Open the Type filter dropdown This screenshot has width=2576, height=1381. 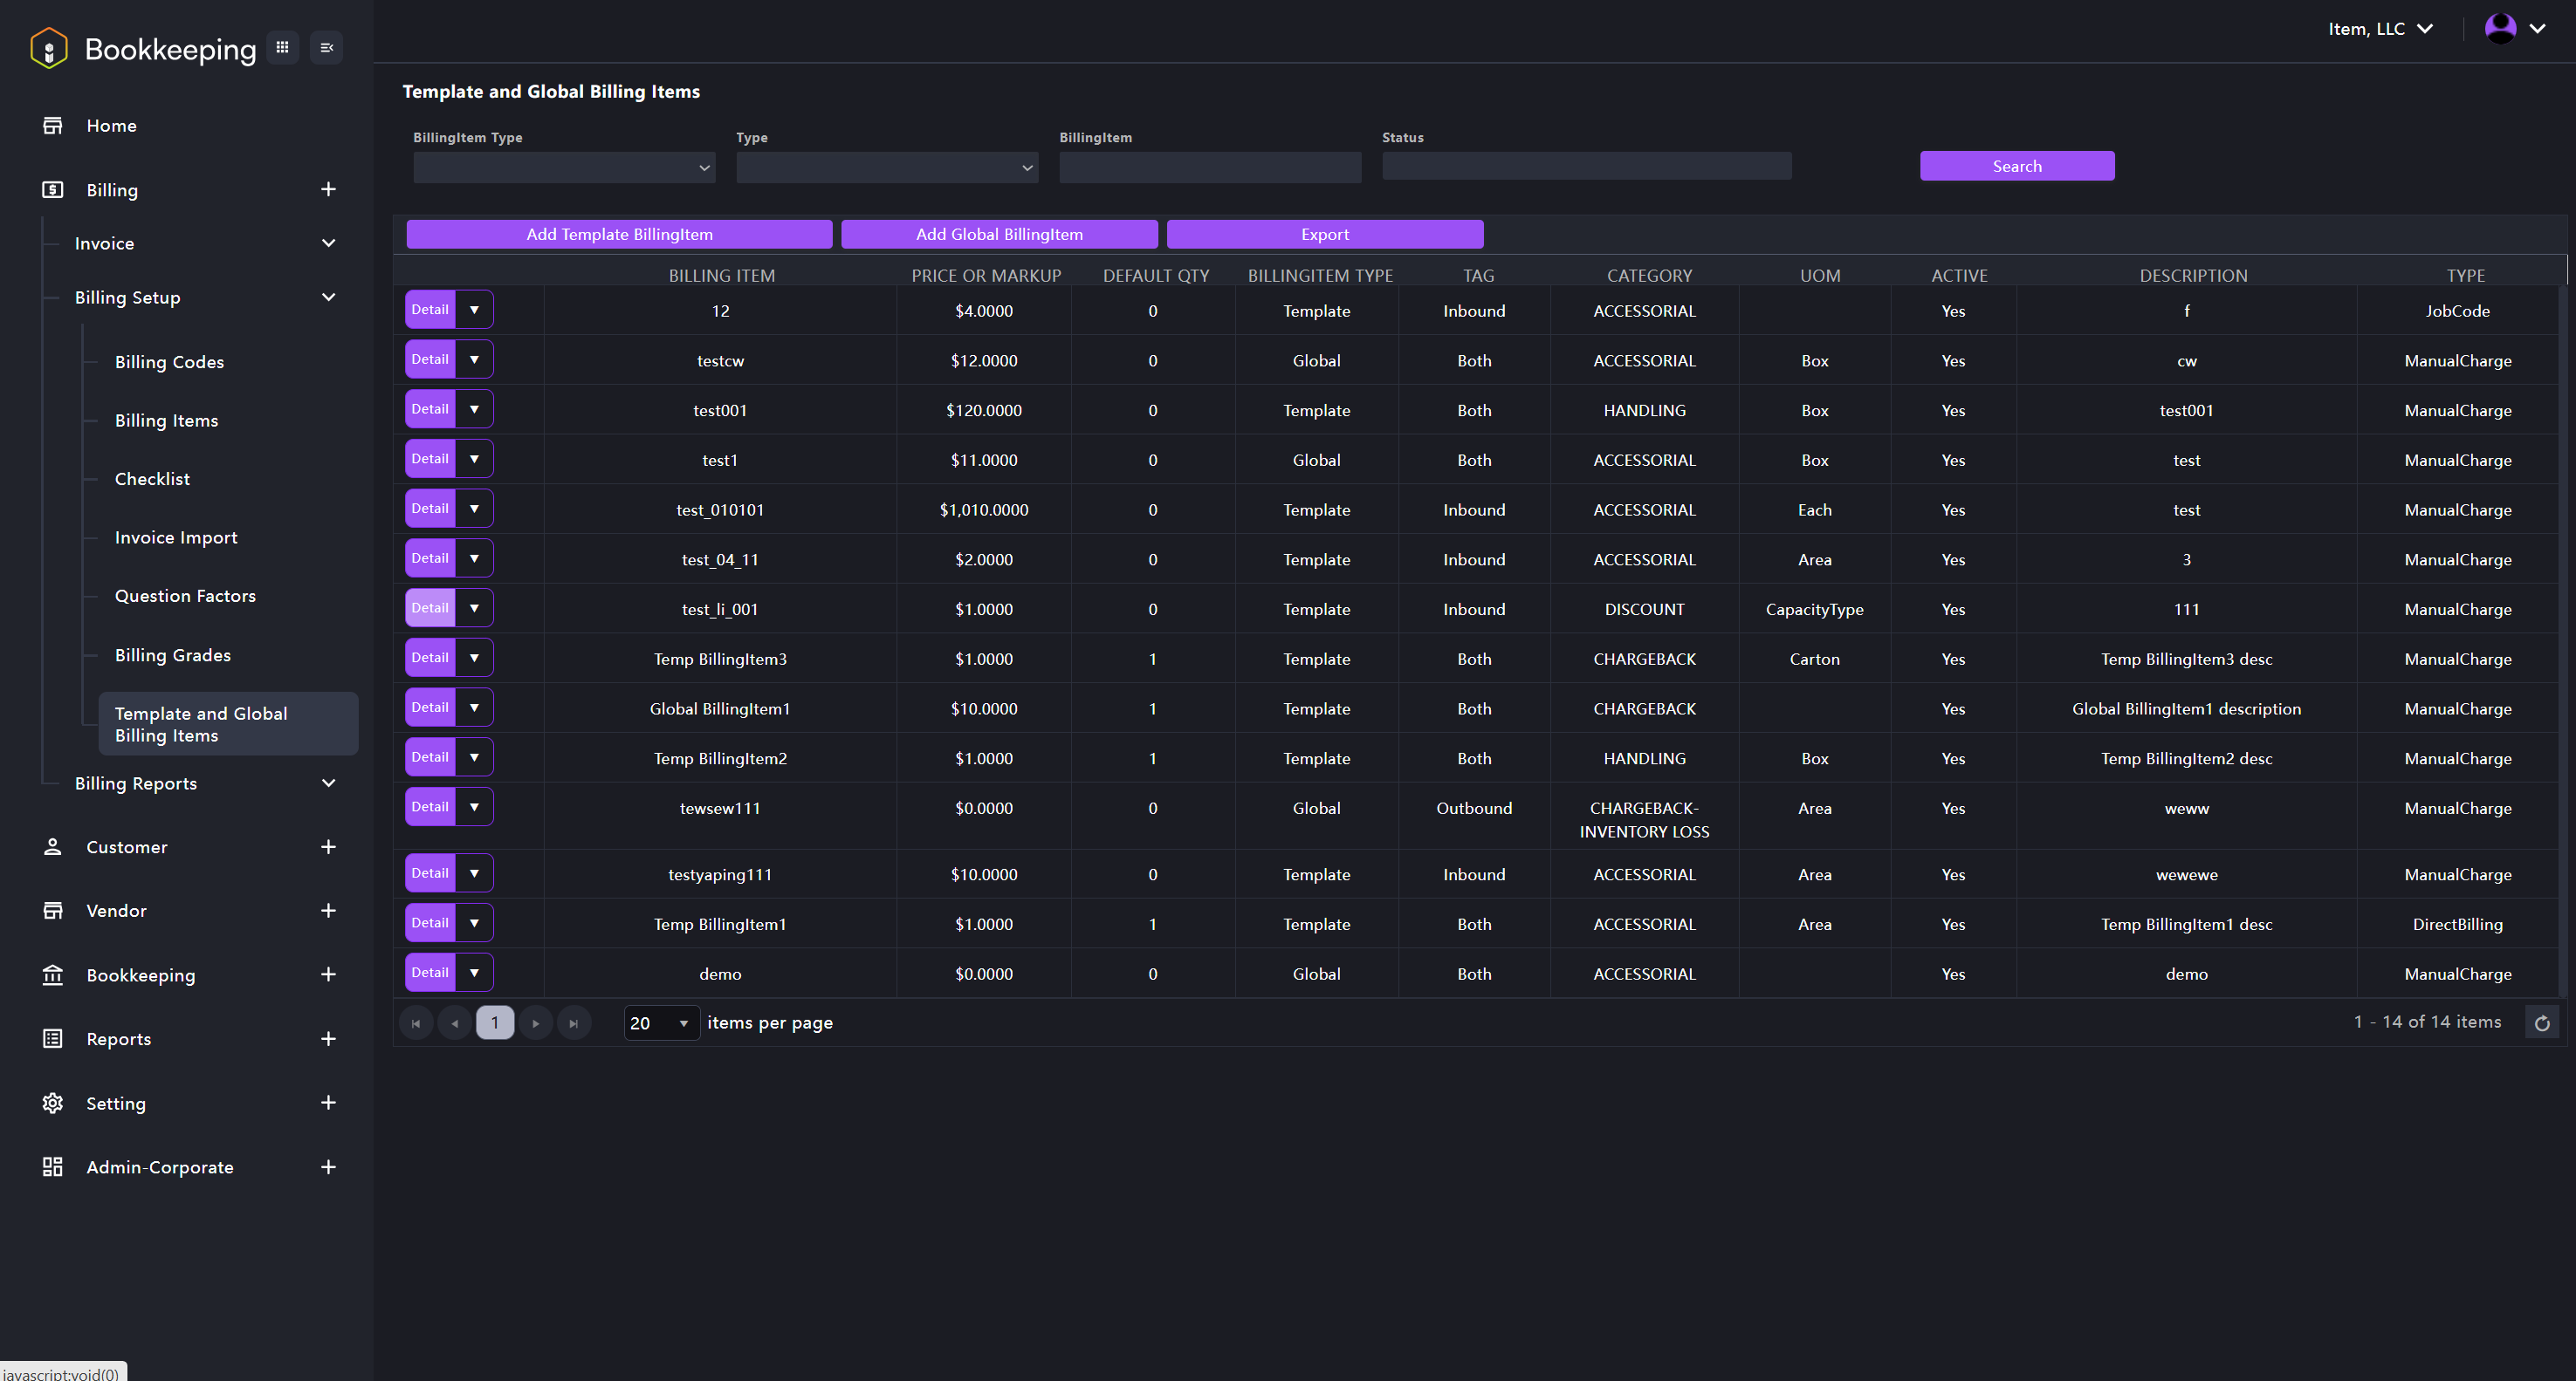coord(887,167)
